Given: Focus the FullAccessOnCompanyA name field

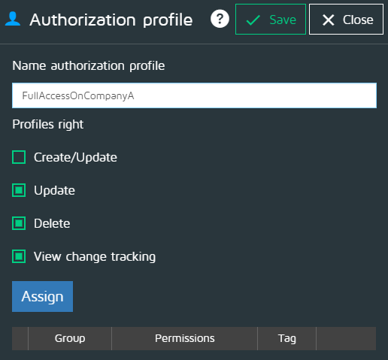Looking at the screenshot, I should tap(194, 95).
